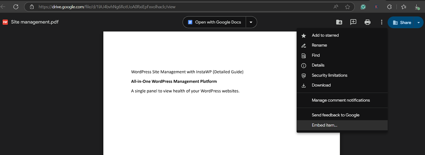Image resolution: width=425 pixels, height=155 pixels.
Task: Open Manage comment notifications
Action: coord(342,100)
